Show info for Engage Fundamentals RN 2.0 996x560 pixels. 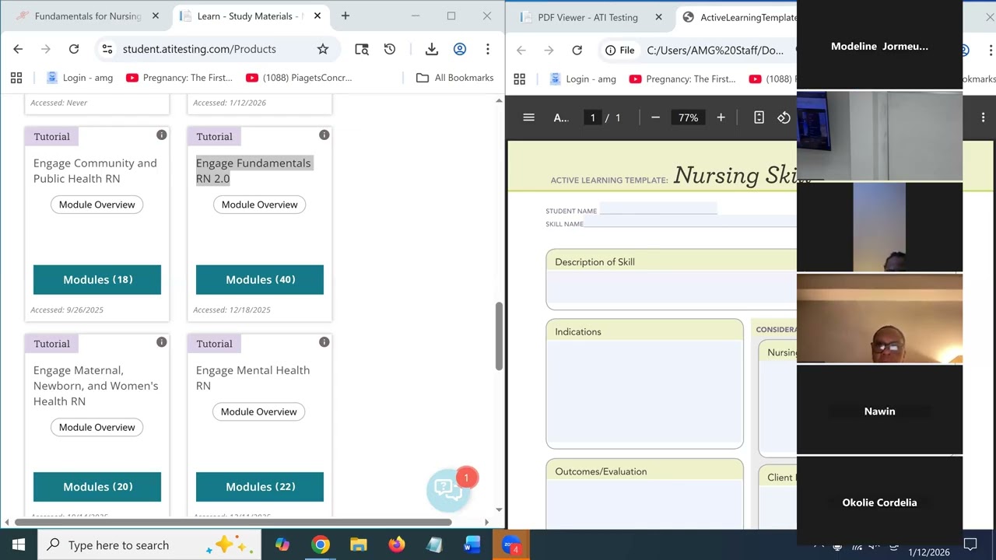click(x=324, y=135)
